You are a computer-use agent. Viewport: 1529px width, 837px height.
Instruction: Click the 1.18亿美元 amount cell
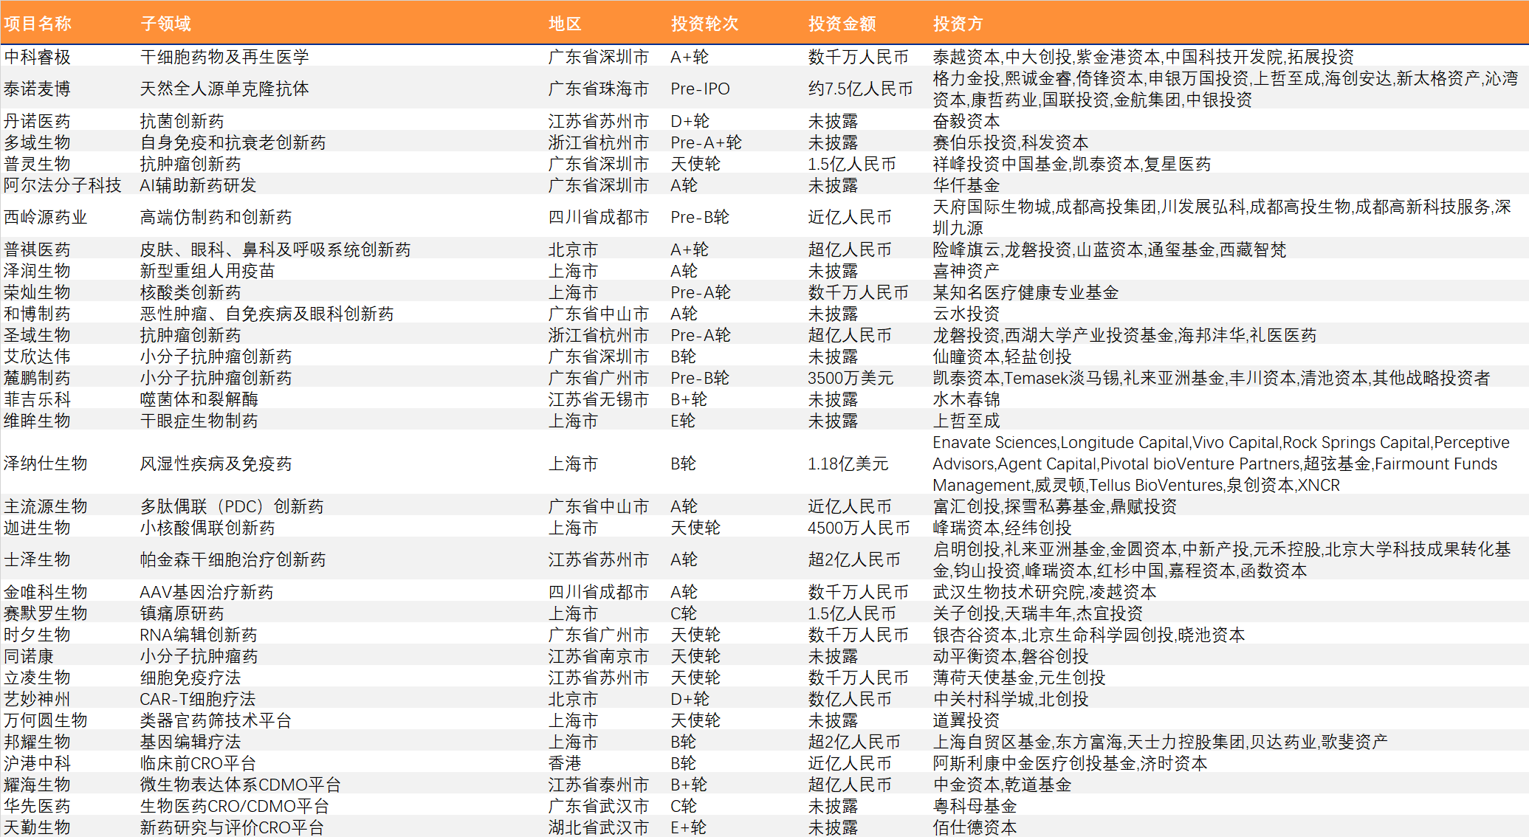click(848, 464)
